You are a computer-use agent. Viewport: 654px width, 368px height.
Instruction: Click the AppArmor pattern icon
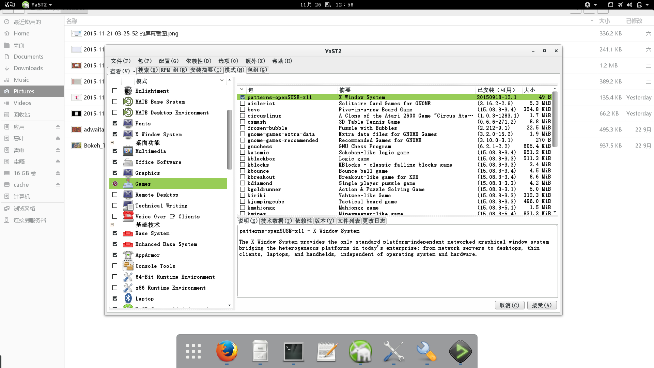(x=128, y=255)
